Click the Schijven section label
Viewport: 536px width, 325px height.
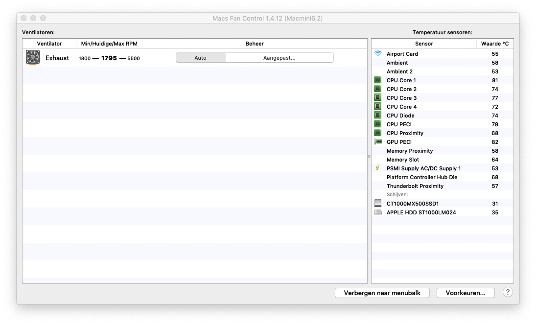click(397, 194)
